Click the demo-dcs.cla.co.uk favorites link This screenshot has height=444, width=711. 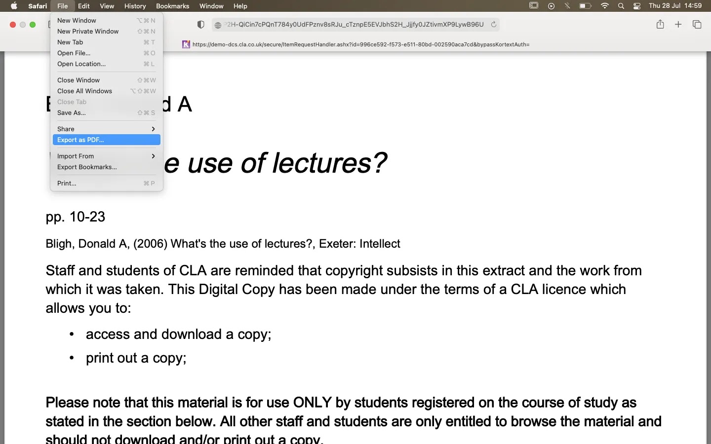(x=355, y=44)
